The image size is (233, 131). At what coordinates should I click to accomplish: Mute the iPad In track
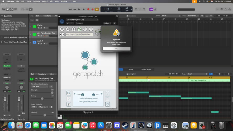coord(39,28)
